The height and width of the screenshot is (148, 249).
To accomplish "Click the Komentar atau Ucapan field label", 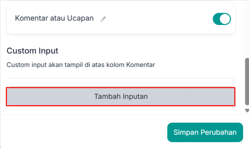I will [x=54, y=18].
